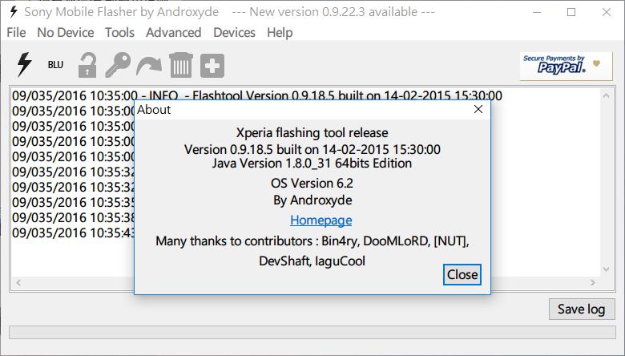The image size is (625, 356).
Task: Click the About dialog title text
Action: [x=154, y=110]
